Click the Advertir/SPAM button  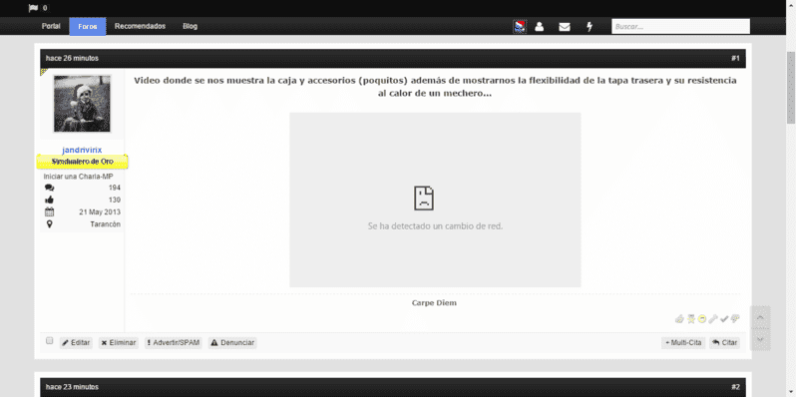174,343
